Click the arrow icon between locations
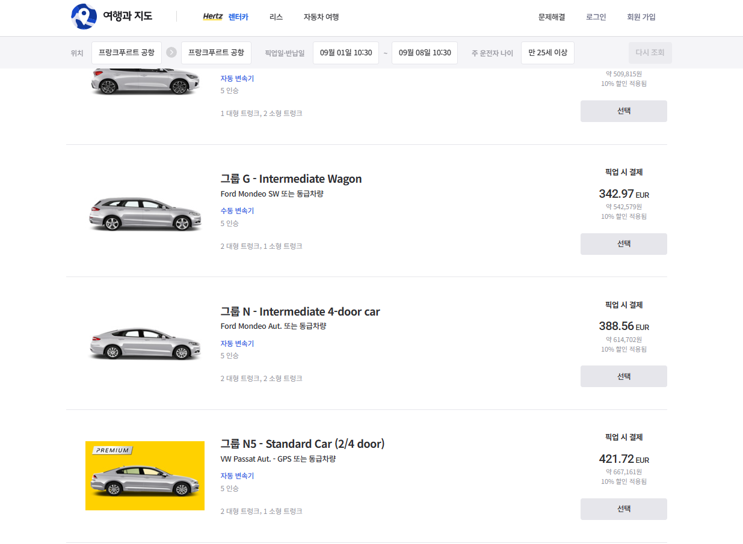 click(x=171, y=53)
